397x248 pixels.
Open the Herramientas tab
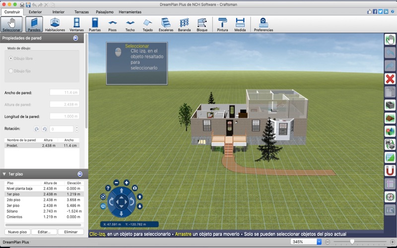tap(130, 12)
